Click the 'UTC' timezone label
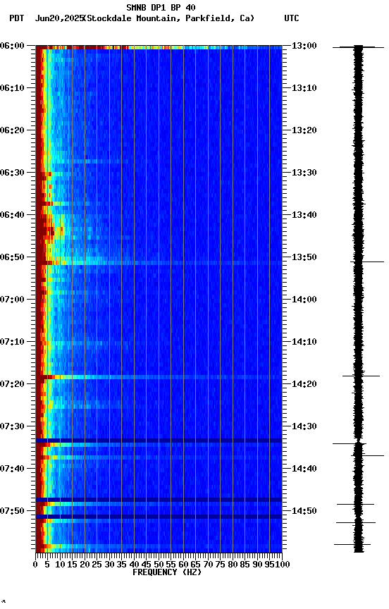The height and width of the screenshot is (609, 389). [x=292, y=18]
